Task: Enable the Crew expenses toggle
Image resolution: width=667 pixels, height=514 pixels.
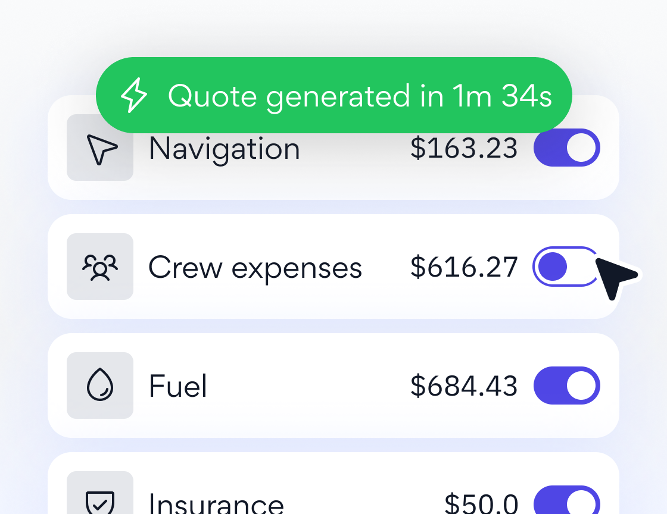Action: pos(565,267)
